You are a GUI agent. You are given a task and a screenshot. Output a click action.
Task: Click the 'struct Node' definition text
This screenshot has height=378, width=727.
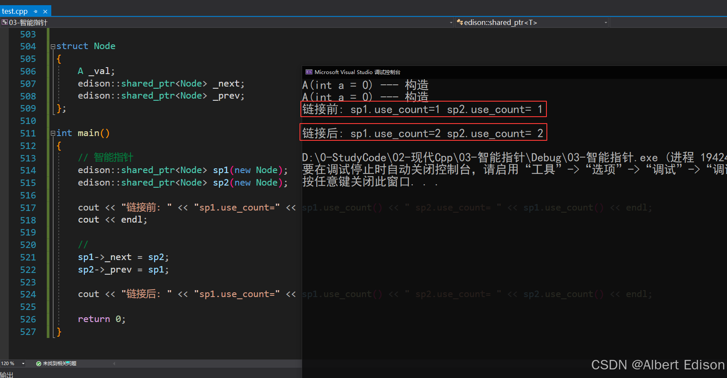(86, 46)
